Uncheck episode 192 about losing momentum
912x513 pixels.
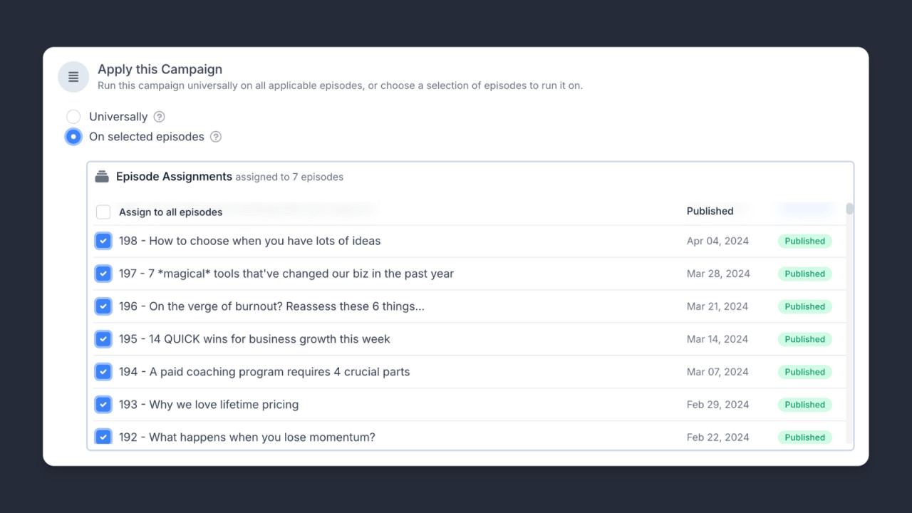point(103,437)
